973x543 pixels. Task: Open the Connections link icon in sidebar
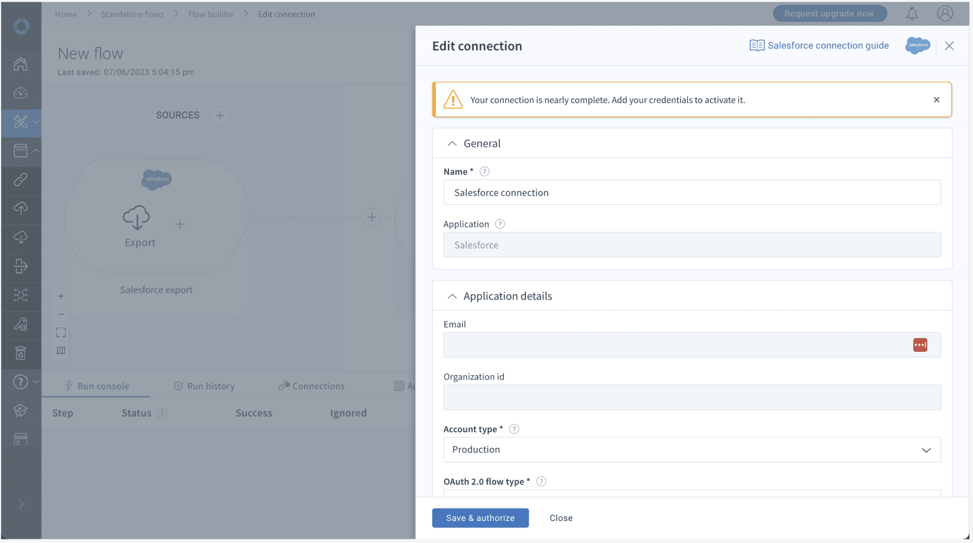21,179
